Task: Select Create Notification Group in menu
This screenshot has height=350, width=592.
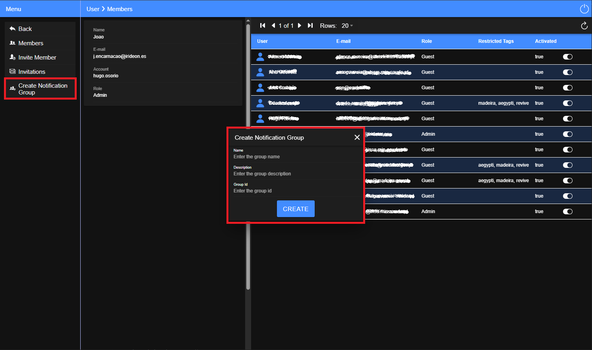Action: point(40,89)
